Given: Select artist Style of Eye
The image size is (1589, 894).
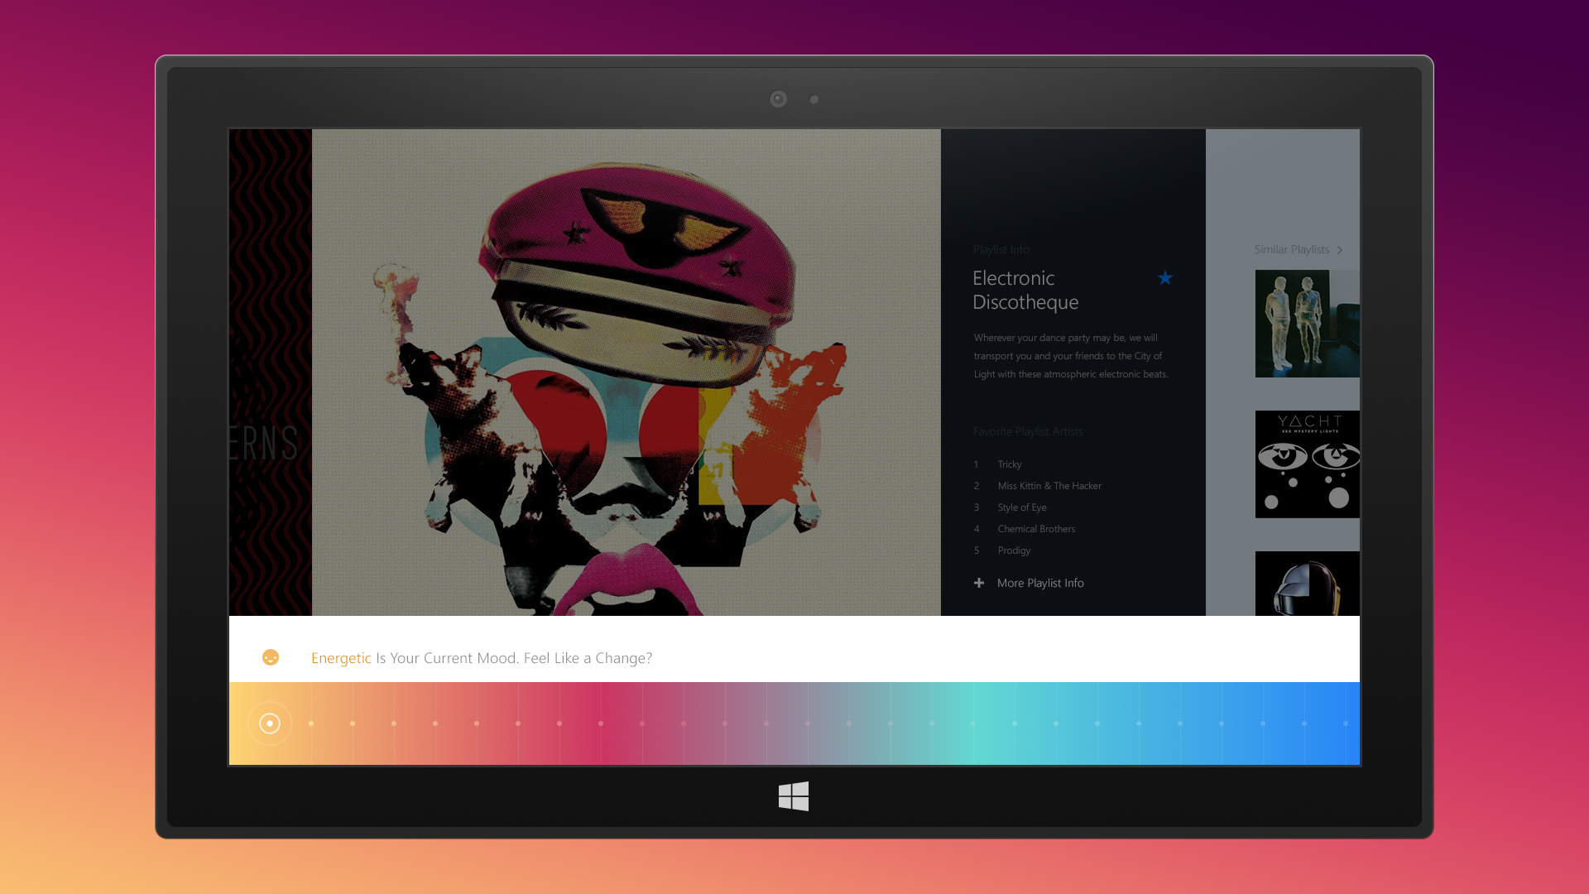Looking at the screenshot, I should click(x=1022, y=507).
